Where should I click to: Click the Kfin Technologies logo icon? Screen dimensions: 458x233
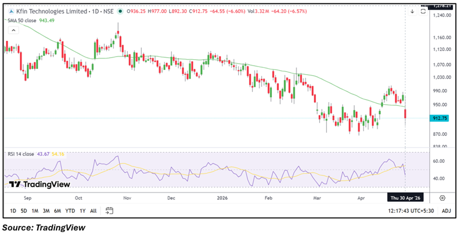(11, 11)
